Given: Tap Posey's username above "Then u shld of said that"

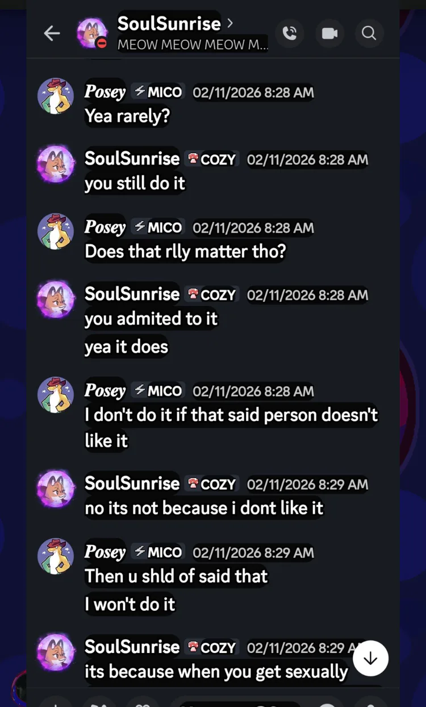Looking at the screenshot, I should tap(105, 552).
